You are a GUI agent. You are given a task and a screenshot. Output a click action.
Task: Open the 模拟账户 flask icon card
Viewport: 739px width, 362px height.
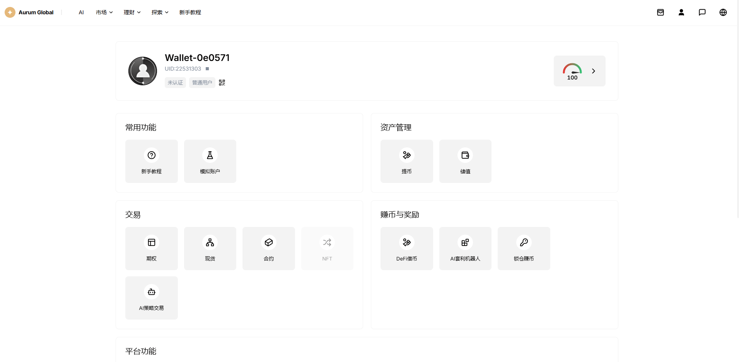click(210, 161)
